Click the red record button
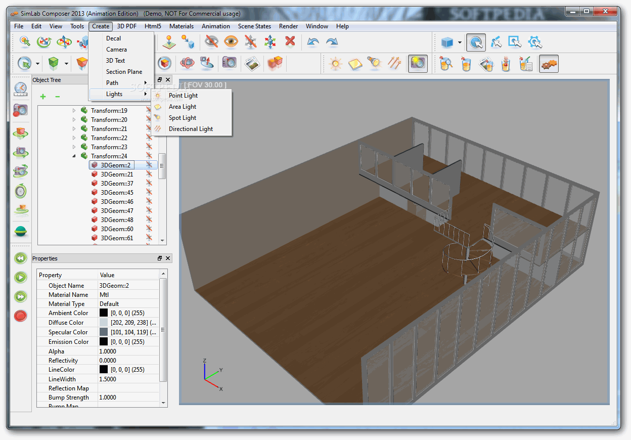 pyautogui.click(x=20, y=316)
